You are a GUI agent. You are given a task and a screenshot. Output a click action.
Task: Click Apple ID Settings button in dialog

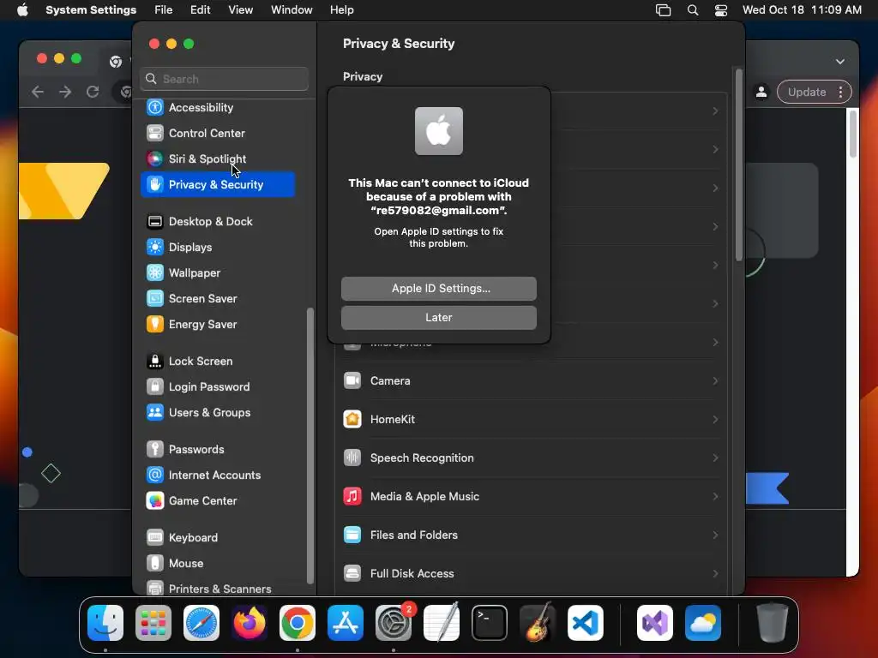[438, 289]
